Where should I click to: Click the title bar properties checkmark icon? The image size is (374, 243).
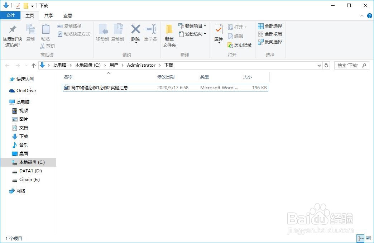(x=18, y=5)
